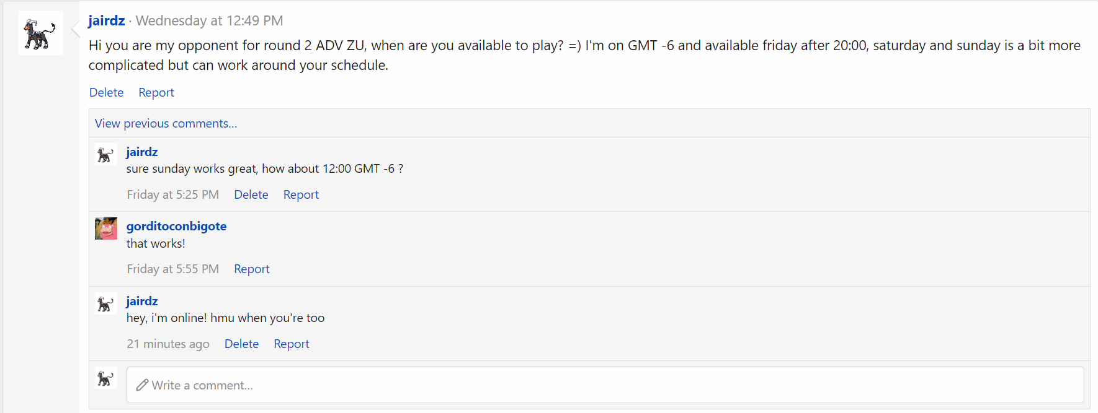Expand View previous comments
Screen dimensions: 1098x413
click(x=166, y=123)
